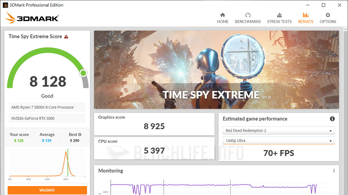Click the score distribution chart peak
The width and height of the screenshot is (348, 195).
point(66,152)
